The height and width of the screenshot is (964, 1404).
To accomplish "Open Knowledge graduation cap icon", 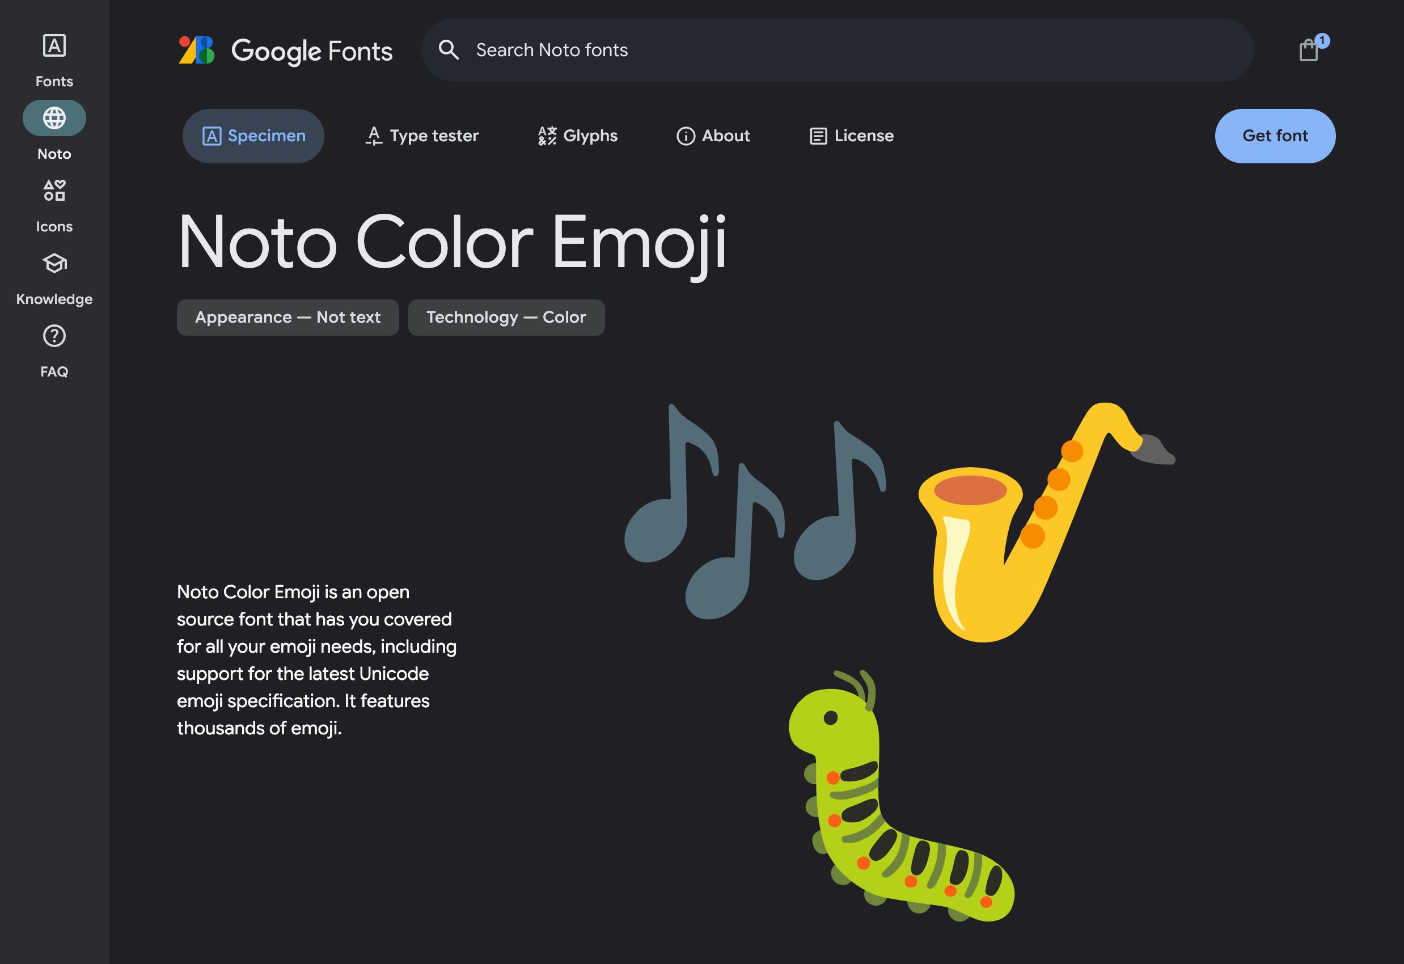I will [x=54, y=264].
